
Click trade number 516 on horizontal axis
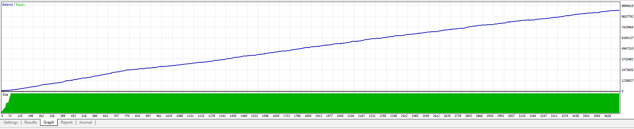[84, 116]
